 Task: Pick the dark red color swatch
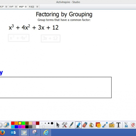(x=38, y=123)
